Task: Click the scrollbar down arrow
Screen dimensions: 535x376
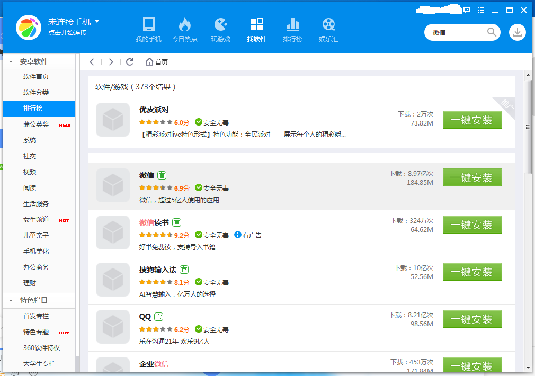Action: tap(528, 368)
